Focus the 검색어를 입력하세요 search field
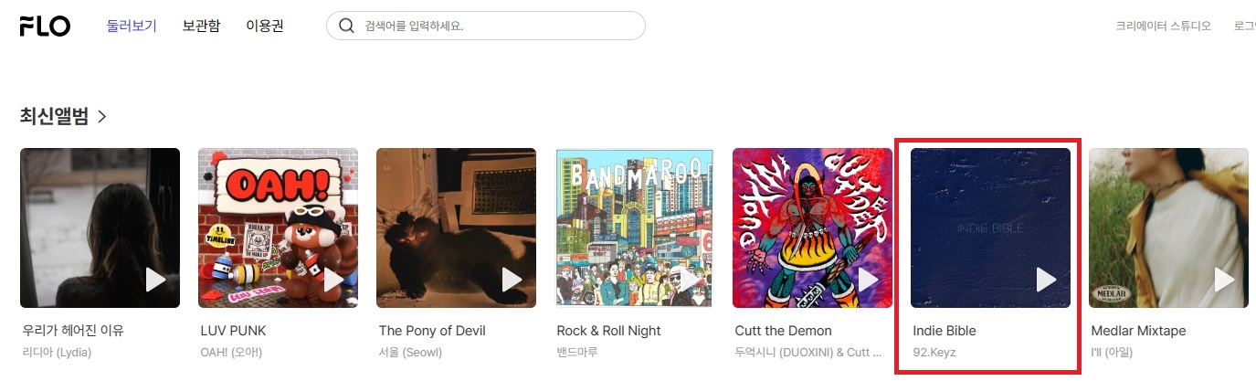 [486, 26]
